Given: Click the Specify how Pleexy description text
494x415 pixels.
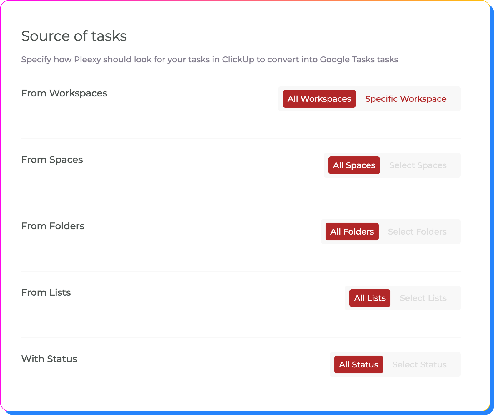Looking at the screenshot, I should click(x=210, y=59).
